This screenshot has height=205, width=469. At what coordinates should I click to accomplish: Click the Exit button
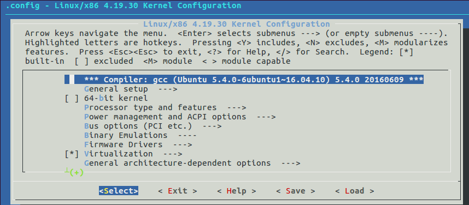point(177,191)
